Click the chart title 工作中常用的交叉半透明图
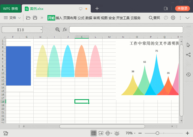 click(154, 43)
